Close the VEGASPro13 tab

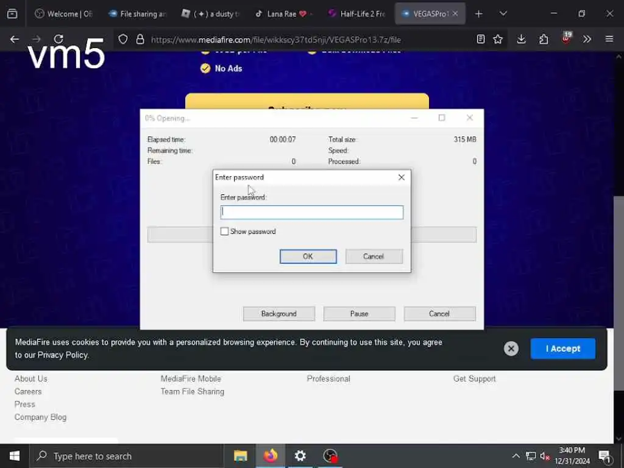click(455, 13)
